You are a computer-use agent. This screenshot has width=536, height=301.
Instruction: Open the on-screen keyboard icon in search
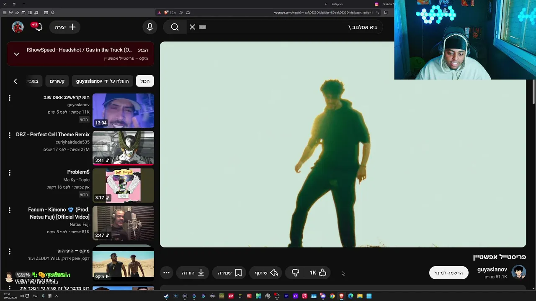tap(203, 27)
